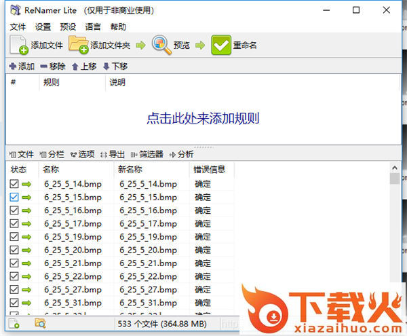Maximize the ReNamer Lite window
Image resolution: width=407 pixels, height=336 pixels.
tap(356, 10)
